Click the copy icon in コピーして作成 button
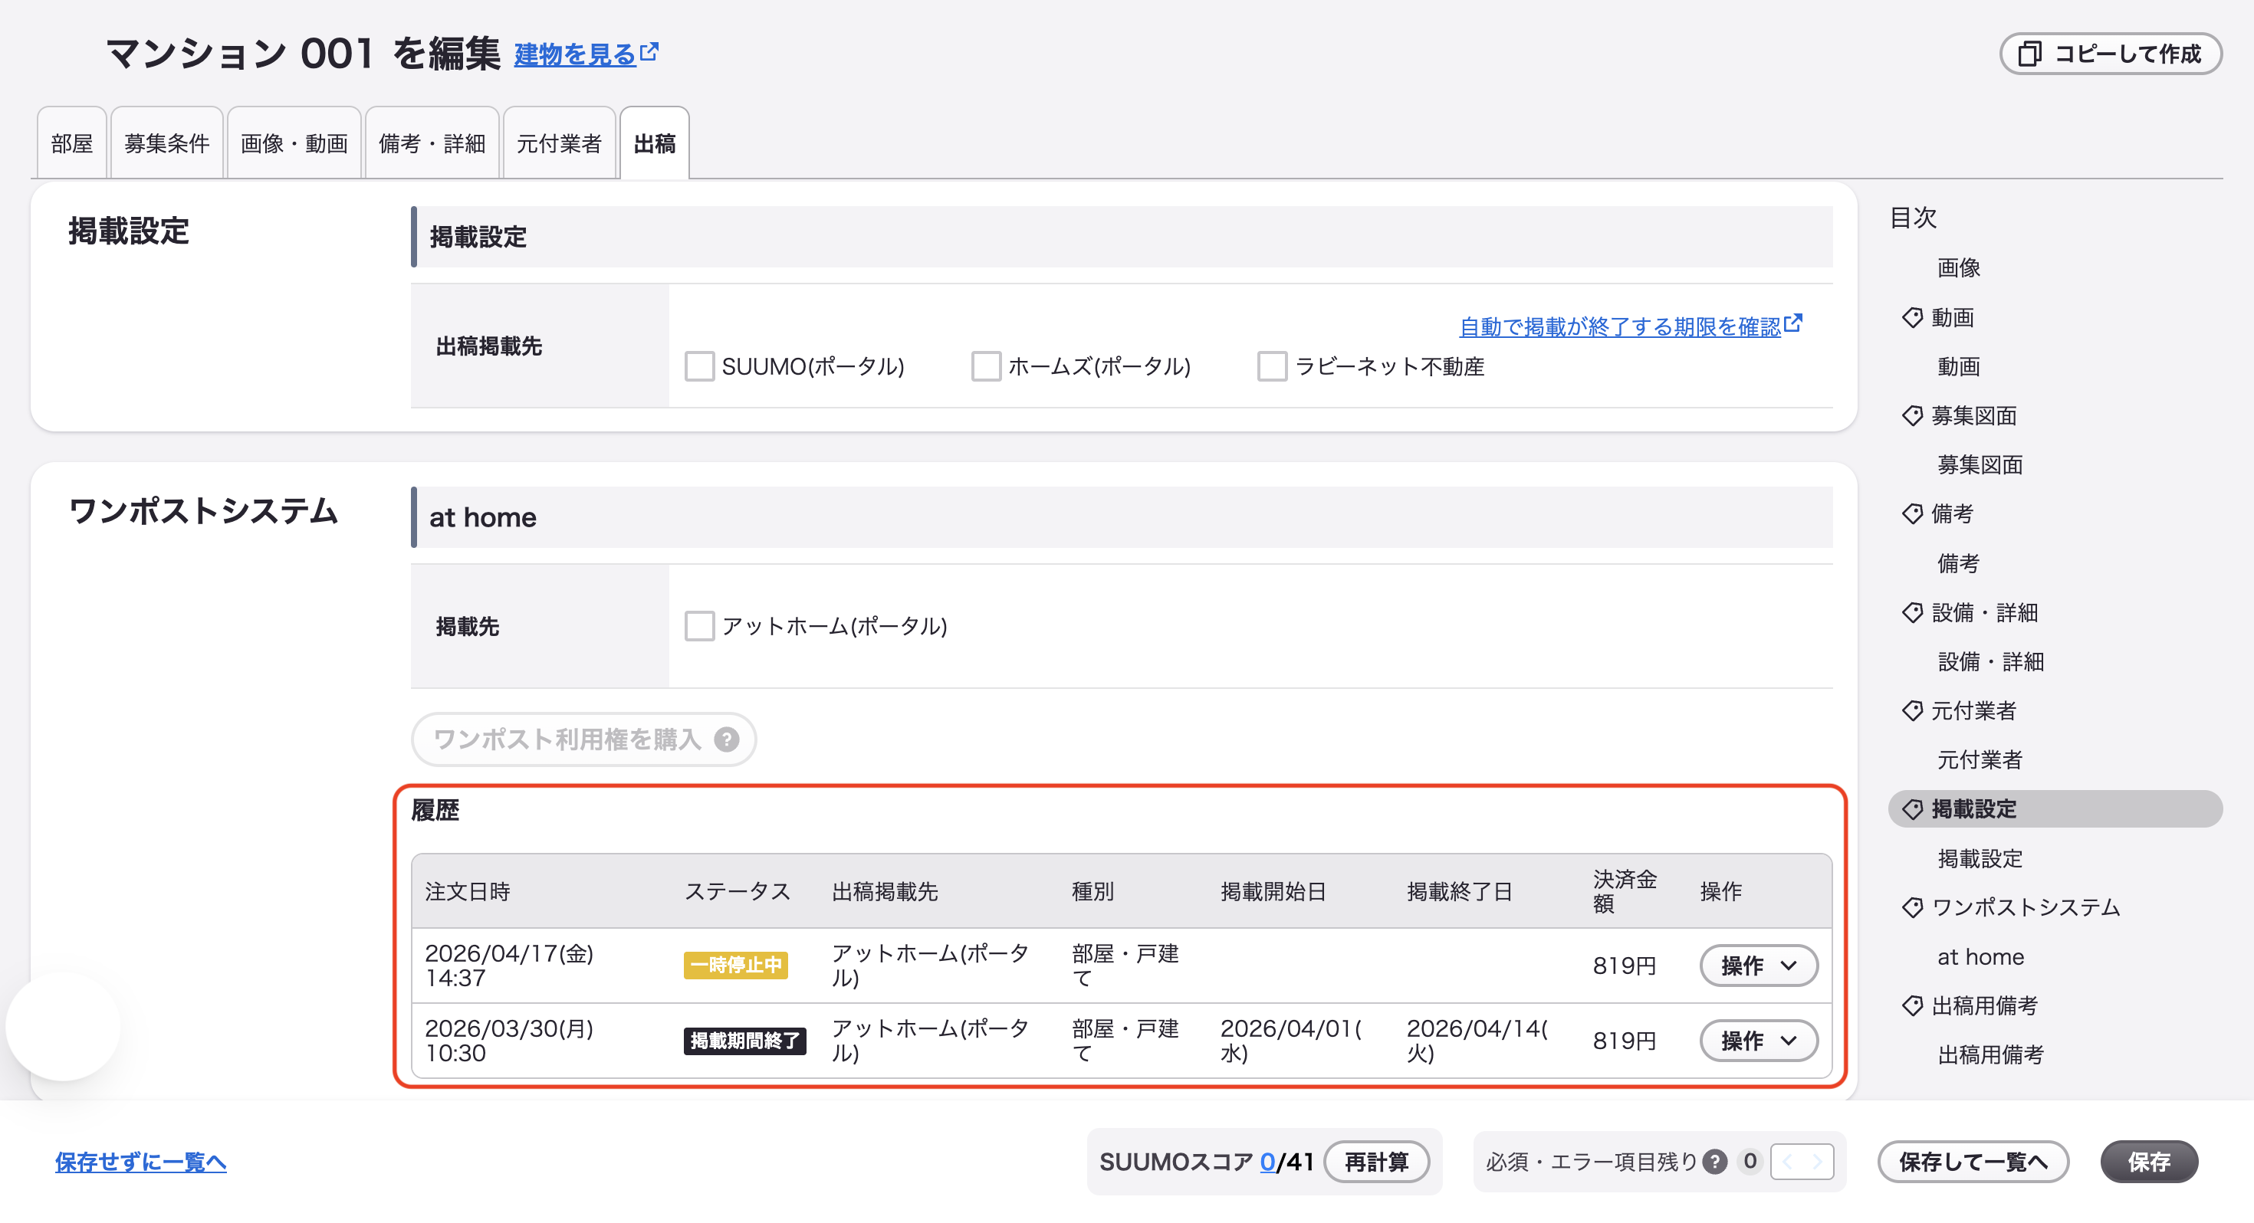This screenshot has height=1223, width=2254. point(2030,54)
